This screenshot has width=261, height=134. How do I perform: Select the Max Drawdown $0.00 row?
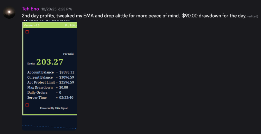point(48,88)
